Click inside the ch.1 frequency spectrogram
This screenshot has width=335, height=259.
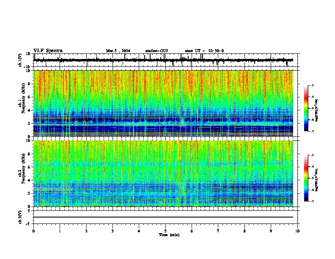coord(163,103)
